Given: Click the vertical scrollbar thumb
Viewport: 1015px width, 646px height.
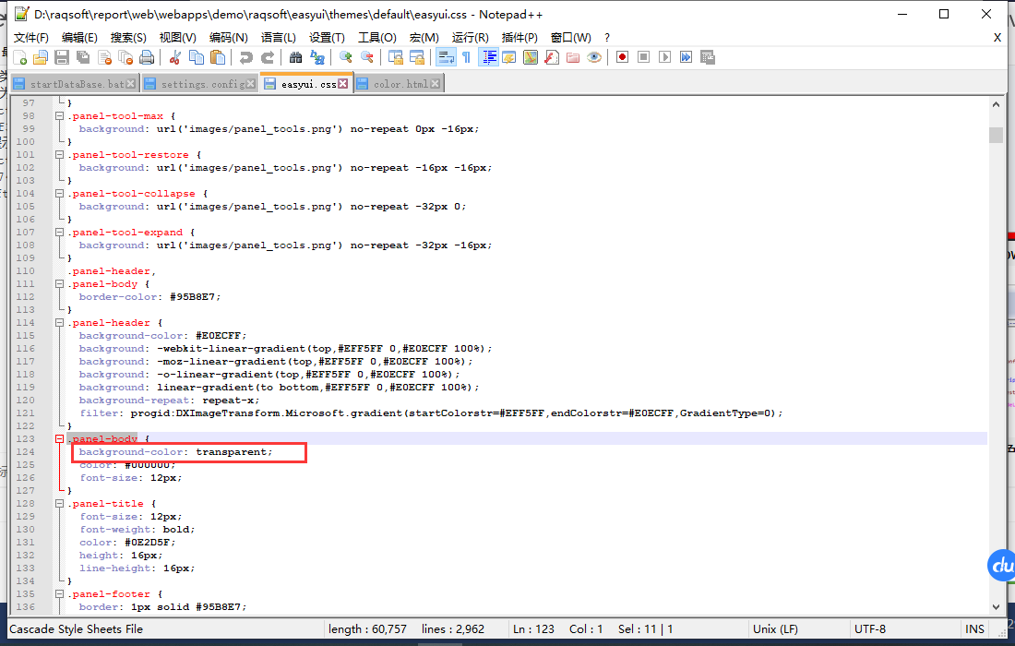Looking at the screenshot, I should [x=996, y=136].
